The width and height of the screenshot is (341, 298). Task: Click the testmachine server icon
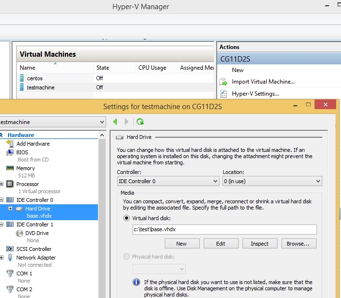click(22, 87)
